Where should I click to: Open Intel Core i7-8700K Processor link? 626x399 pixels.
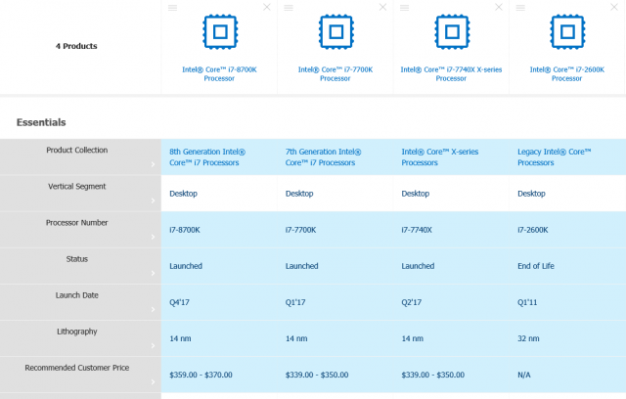tap(219, 73)
